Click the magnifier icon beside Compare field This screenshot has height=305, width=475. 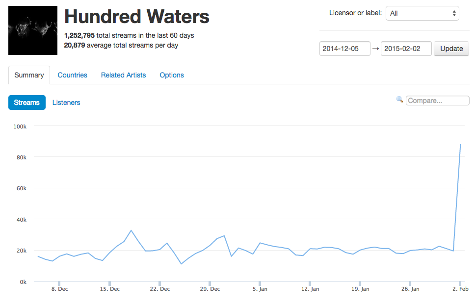[x=399, y=99]
